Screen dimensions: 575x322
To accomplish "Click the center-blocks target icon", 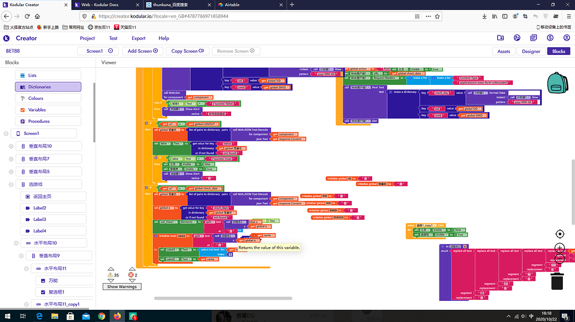I will (559, 234).
